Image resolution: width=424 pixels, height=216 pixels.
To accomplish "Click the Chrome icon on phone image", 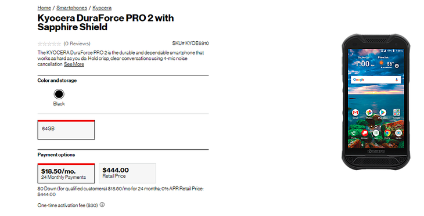I will (x=387, y=133).
